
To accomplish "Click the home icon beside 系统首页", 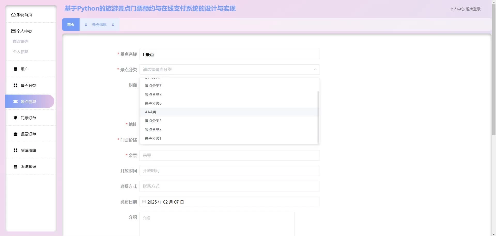I will click(x=13, y=15).
